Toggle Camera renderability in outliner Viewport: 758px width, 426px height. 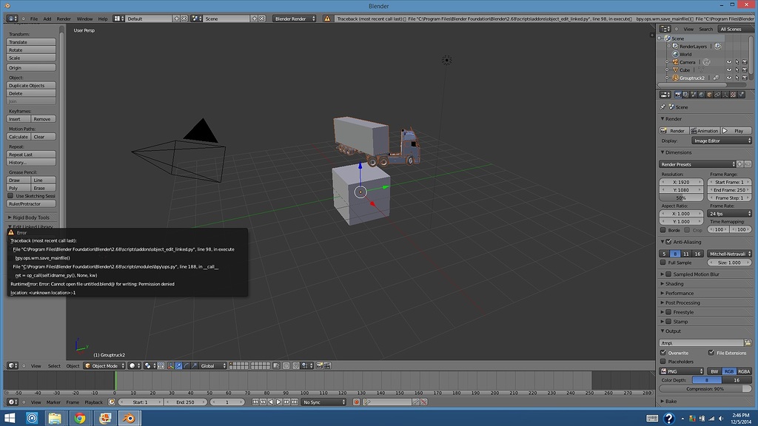click(745, 62)
